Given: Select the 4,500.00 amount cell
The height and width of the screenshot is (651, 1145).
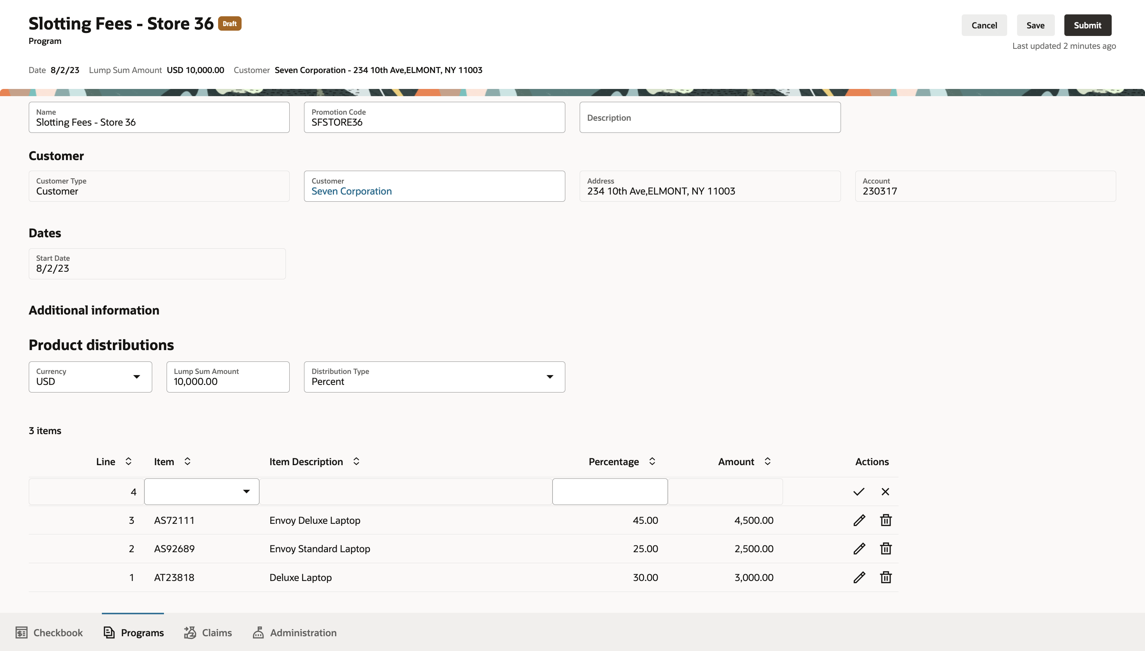Looking at the screenshot, I should click(x=753, y=520).
